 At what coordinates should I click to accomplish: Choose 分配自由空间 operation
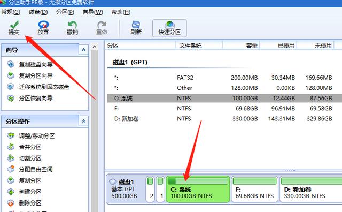pos(36,169)
